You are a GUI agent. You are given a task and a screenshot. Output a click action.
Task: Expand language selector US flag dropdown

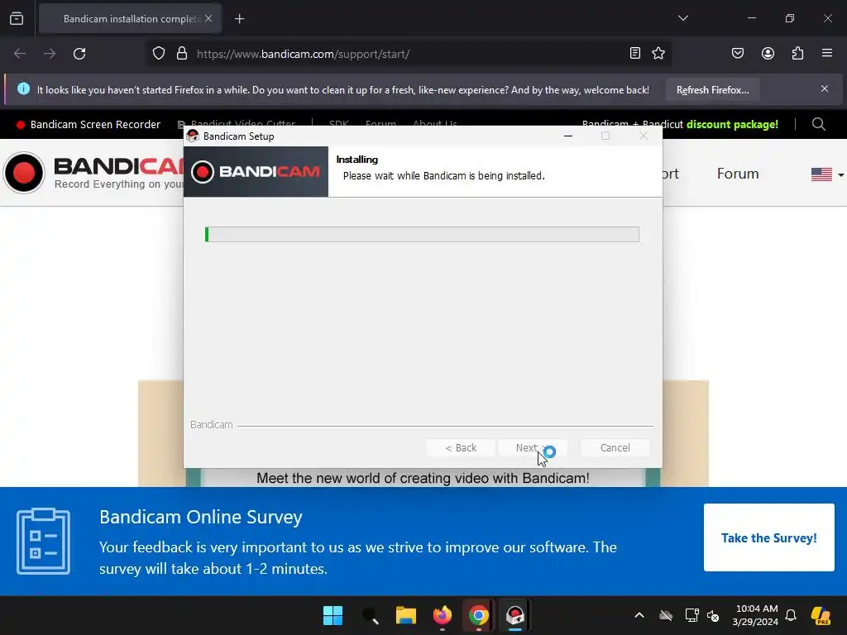(x=827, y=174)
